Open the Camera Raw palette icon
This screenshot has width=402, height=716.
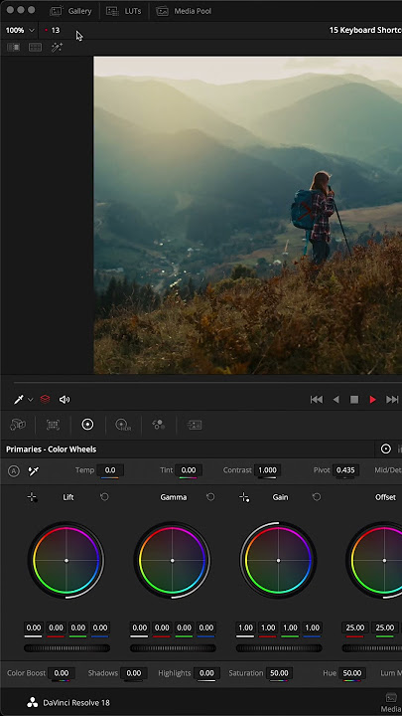point(18,425)
